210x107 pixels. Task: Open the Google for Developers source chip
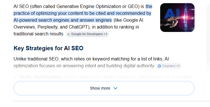(x=87, y=34)
